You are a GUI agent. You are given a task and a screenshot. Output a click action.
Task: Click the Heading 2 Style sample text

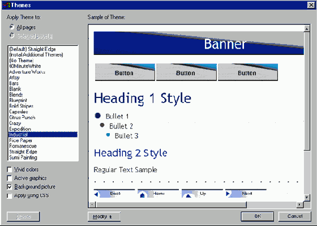(131, 153)
